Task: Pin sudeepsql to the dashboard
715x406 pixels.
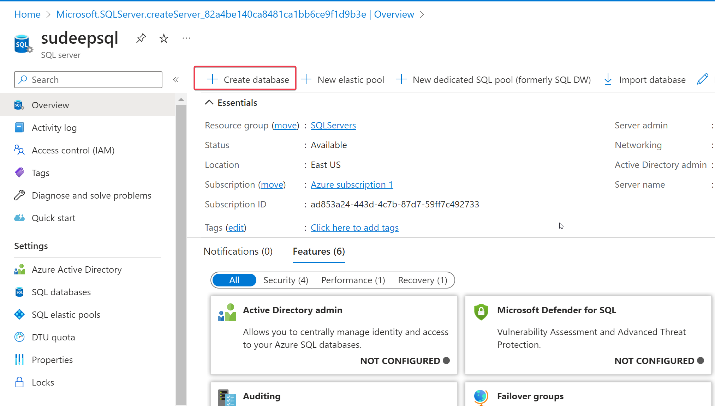Action: [141, 38]
